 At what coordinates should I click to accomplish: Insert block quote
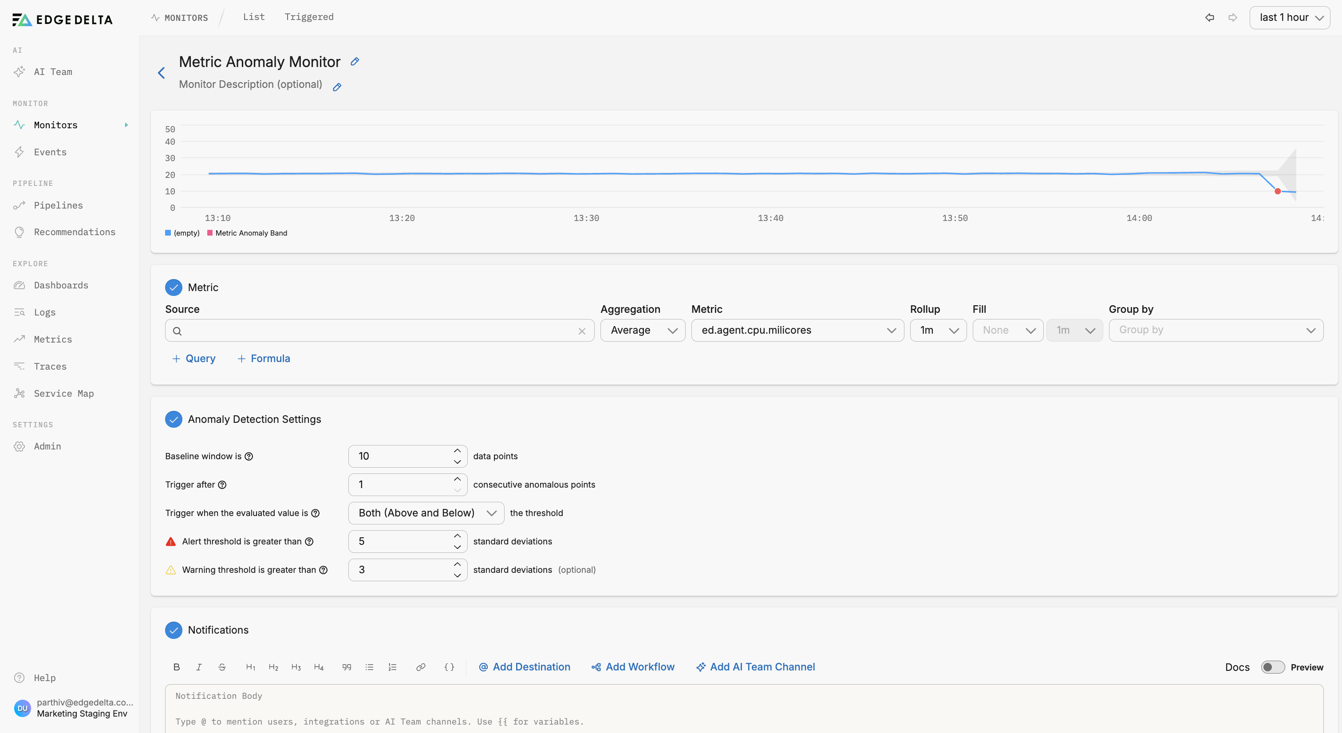coord(347,667)
